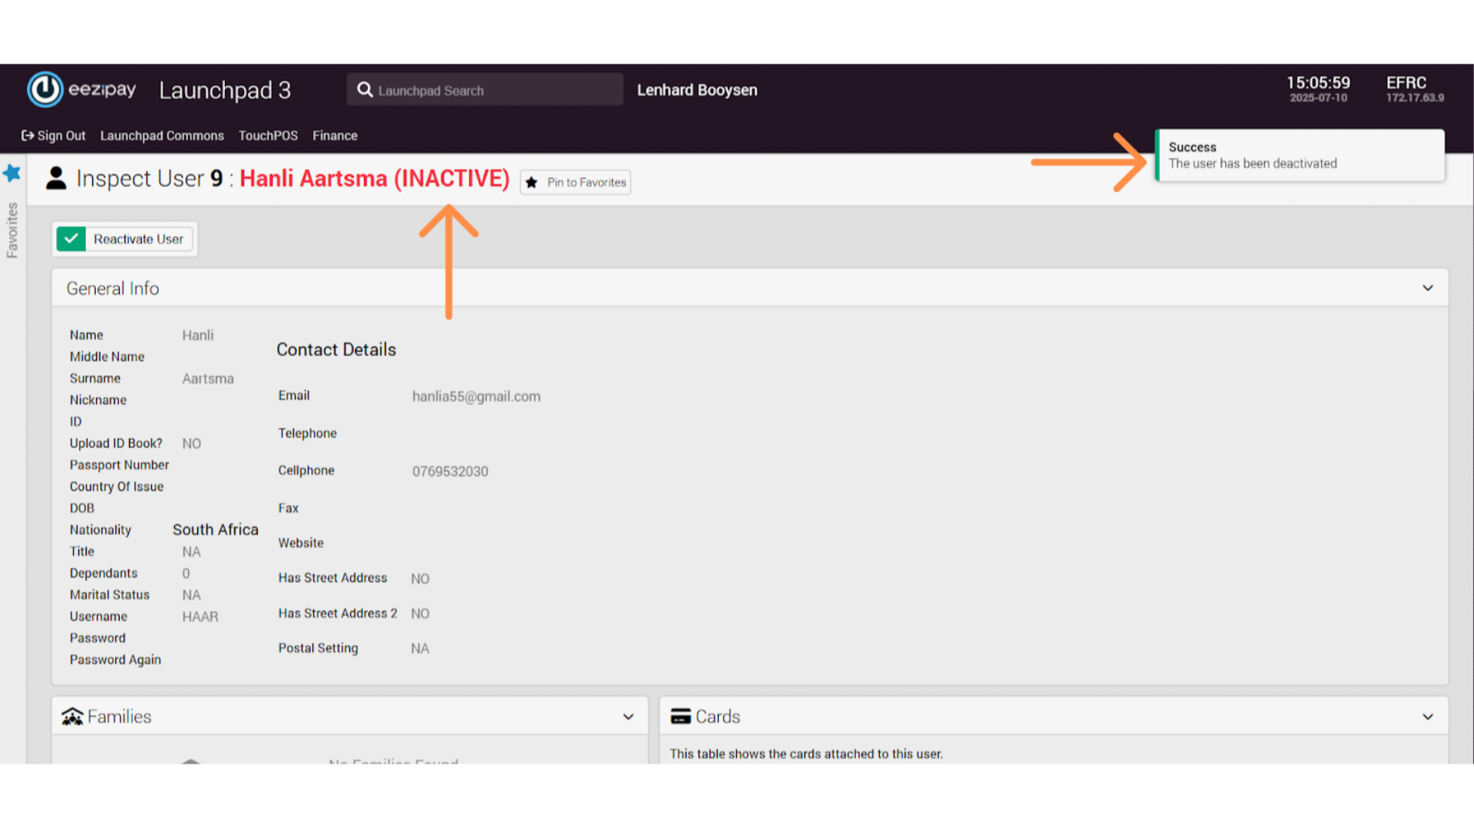Click the Middle Name label

point(107,357)
